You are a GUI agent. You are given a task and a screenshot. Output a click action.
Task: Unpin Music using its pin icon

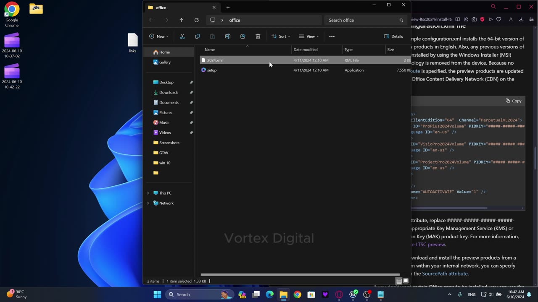(191, 122)
